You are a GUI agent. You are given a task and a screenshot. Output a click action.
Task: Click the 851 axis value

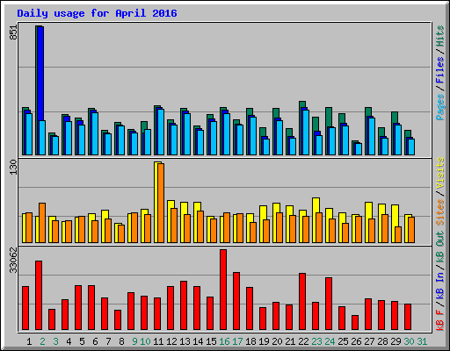[13, 32]
